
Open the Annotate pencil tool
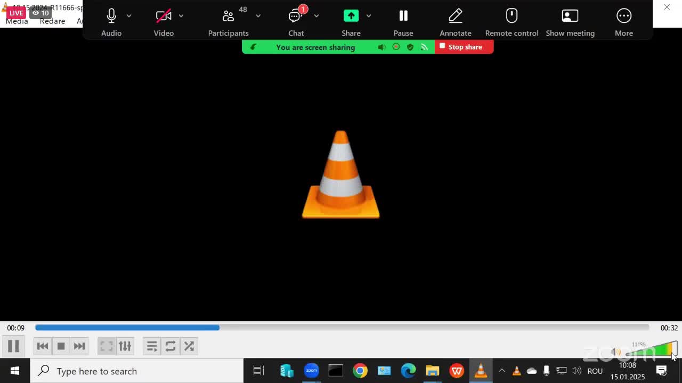click(456, 21)
